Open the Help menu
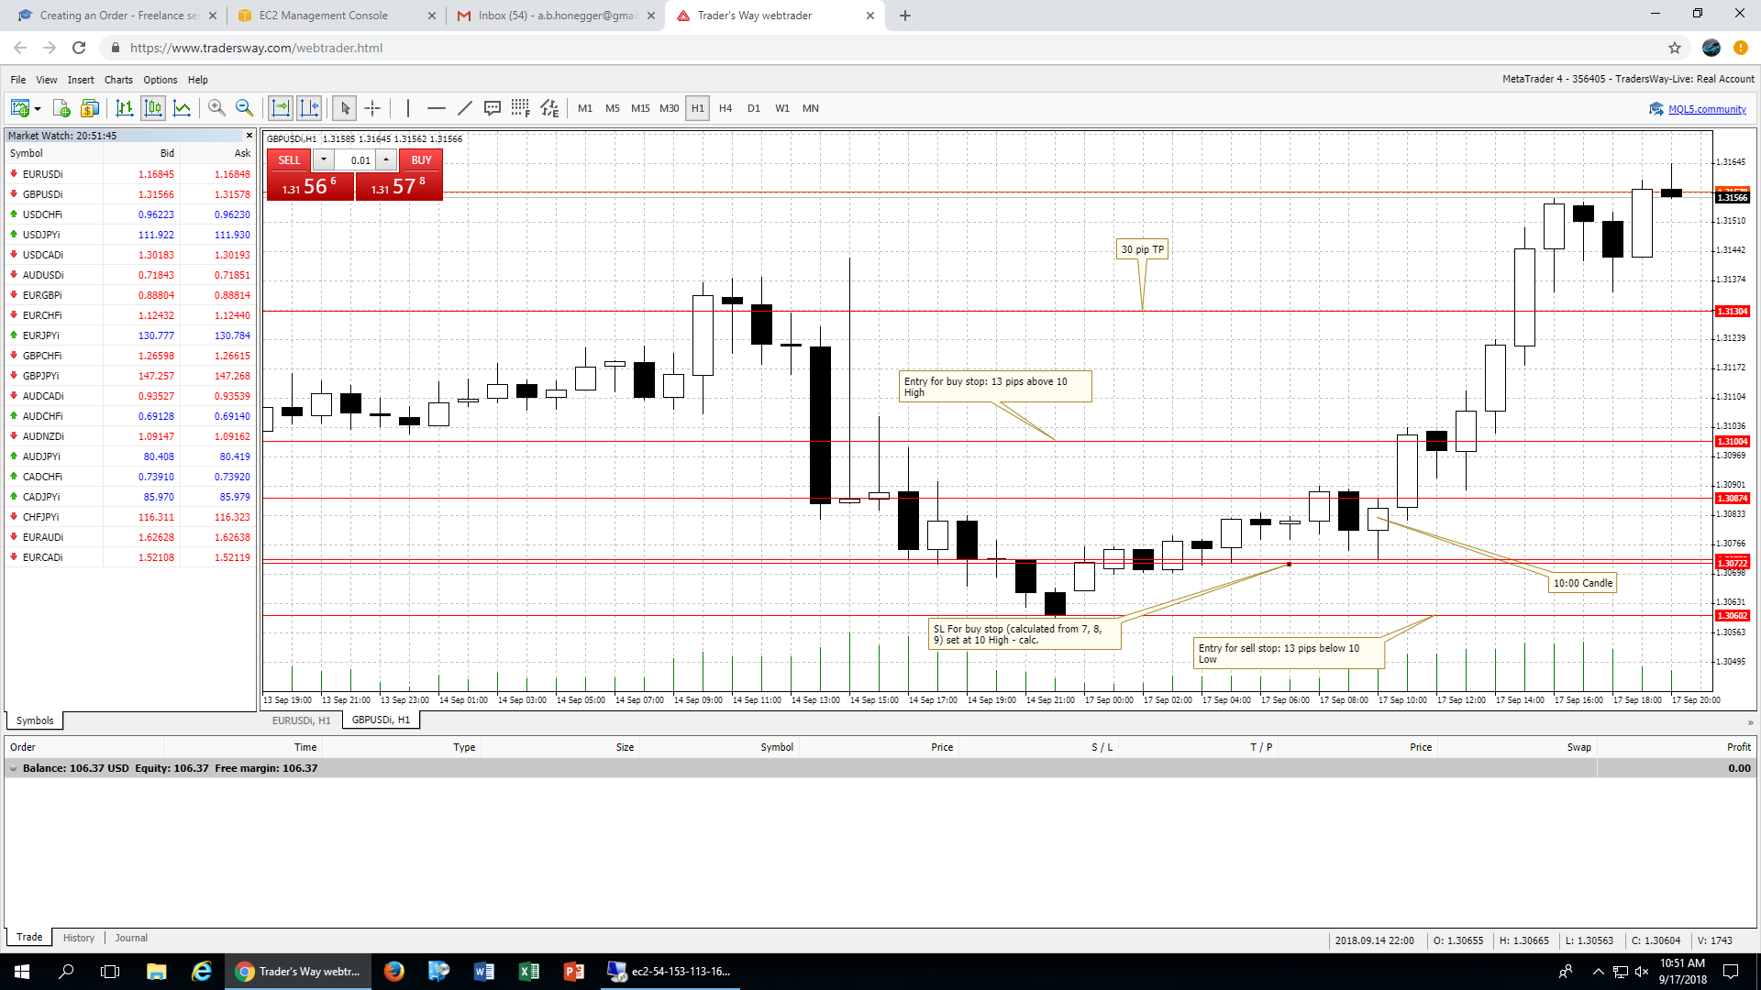Screen dimensions: 1761x990 point(198,80)
